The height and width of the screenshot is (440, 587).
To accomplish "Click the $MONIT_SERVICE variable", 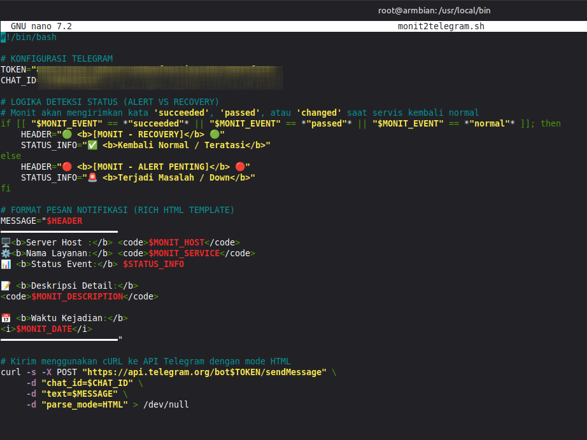I will click(x=184, y=253).
